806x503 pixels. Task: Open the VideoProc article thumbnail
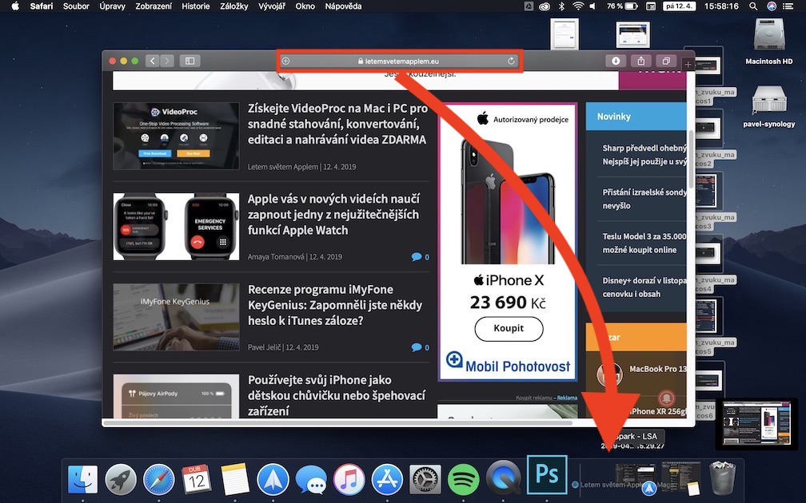click(176, 136)
